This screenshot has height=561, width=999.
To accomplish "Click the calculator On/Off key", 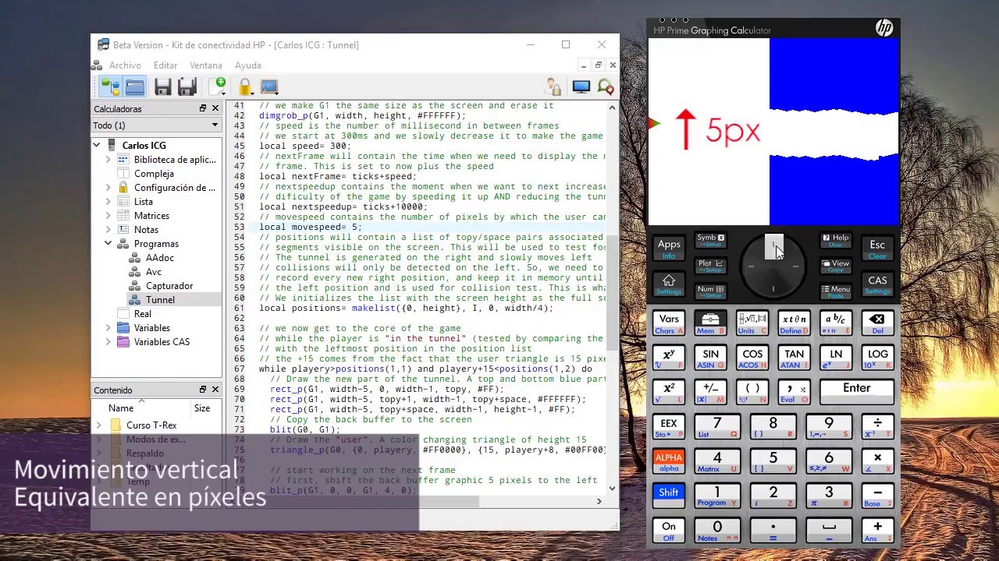I will 669,530.
